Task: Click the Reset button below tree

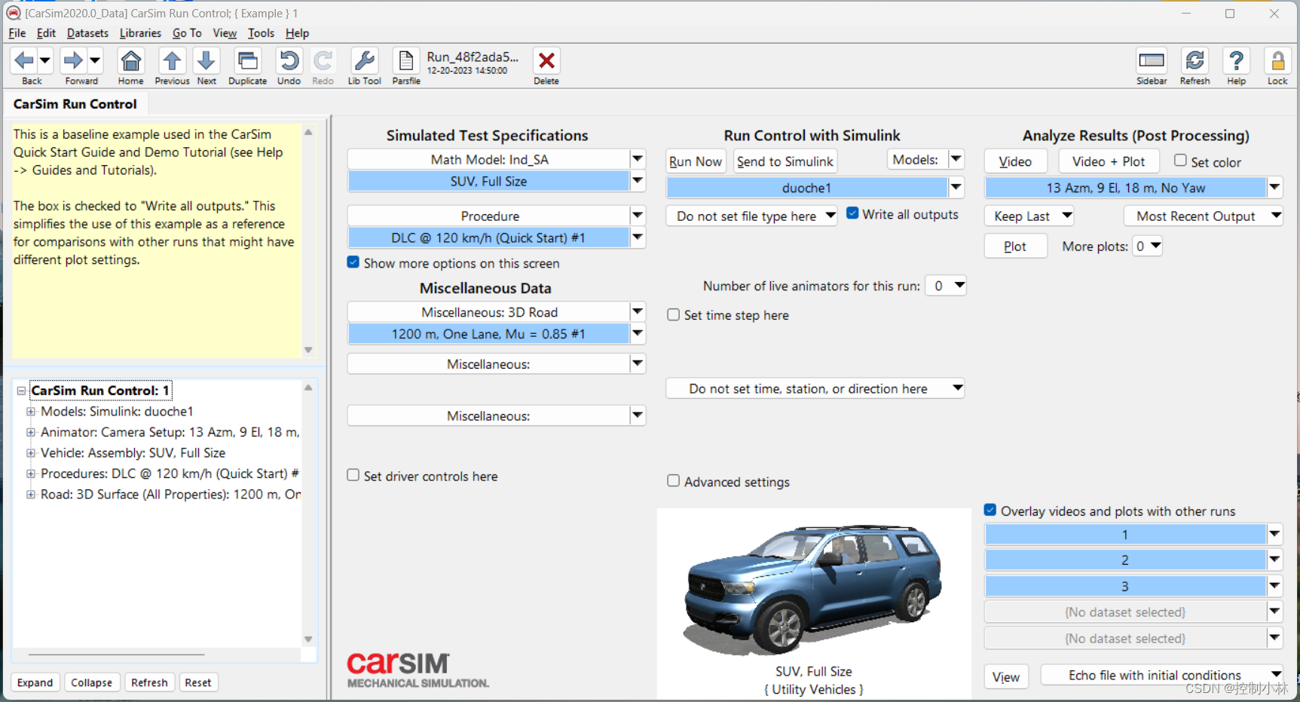Action: pyautogui.click(x=198, y=682)
